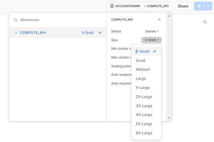Pick X-Large warehouse size

coord(143,88)
